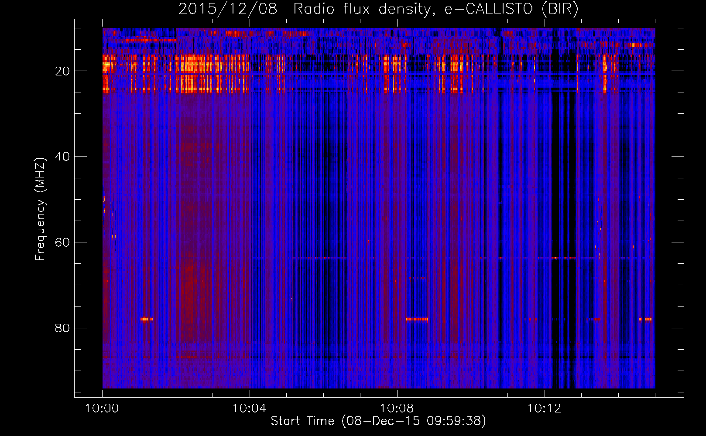
Task: Click the "80" frequency tick label
Action: tap(62, 328)
